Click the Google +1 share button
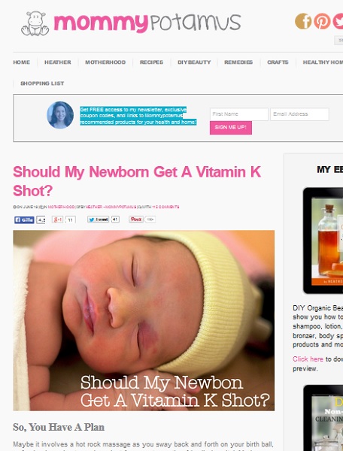 (x=58, y=219)
